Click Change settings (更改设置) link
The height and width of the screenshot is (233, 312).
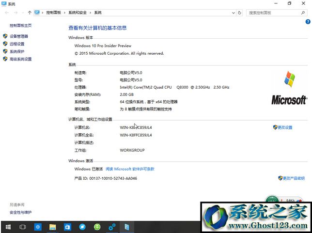point(285,127)
